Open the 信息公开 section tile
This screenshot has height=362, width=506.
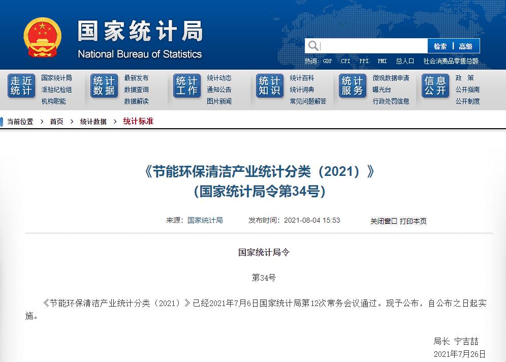(435, 86)
